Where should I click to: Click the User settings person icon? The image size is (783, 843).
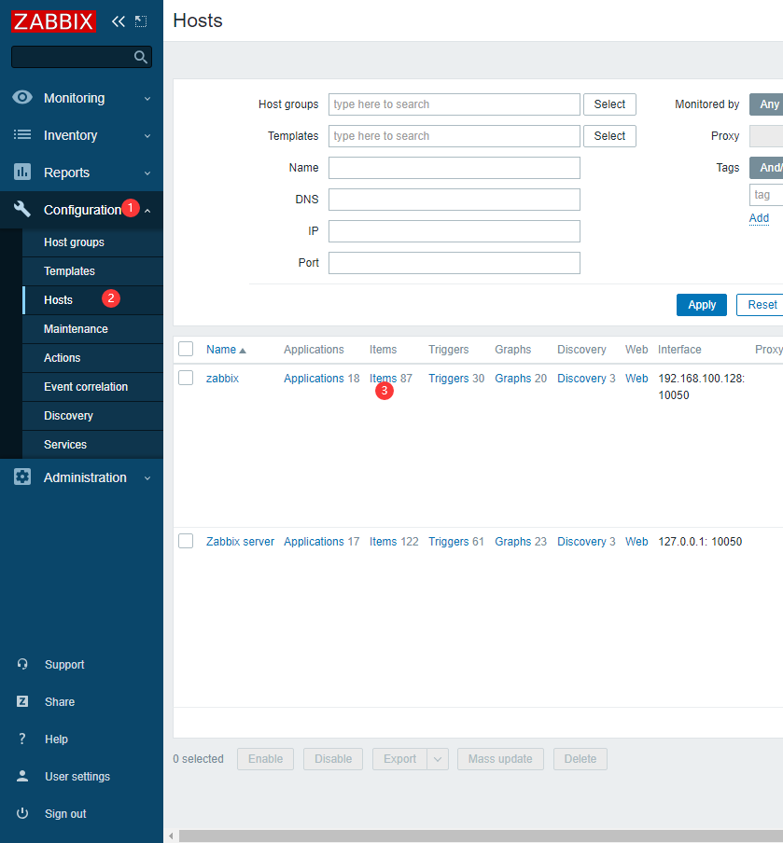pos(22,776)
